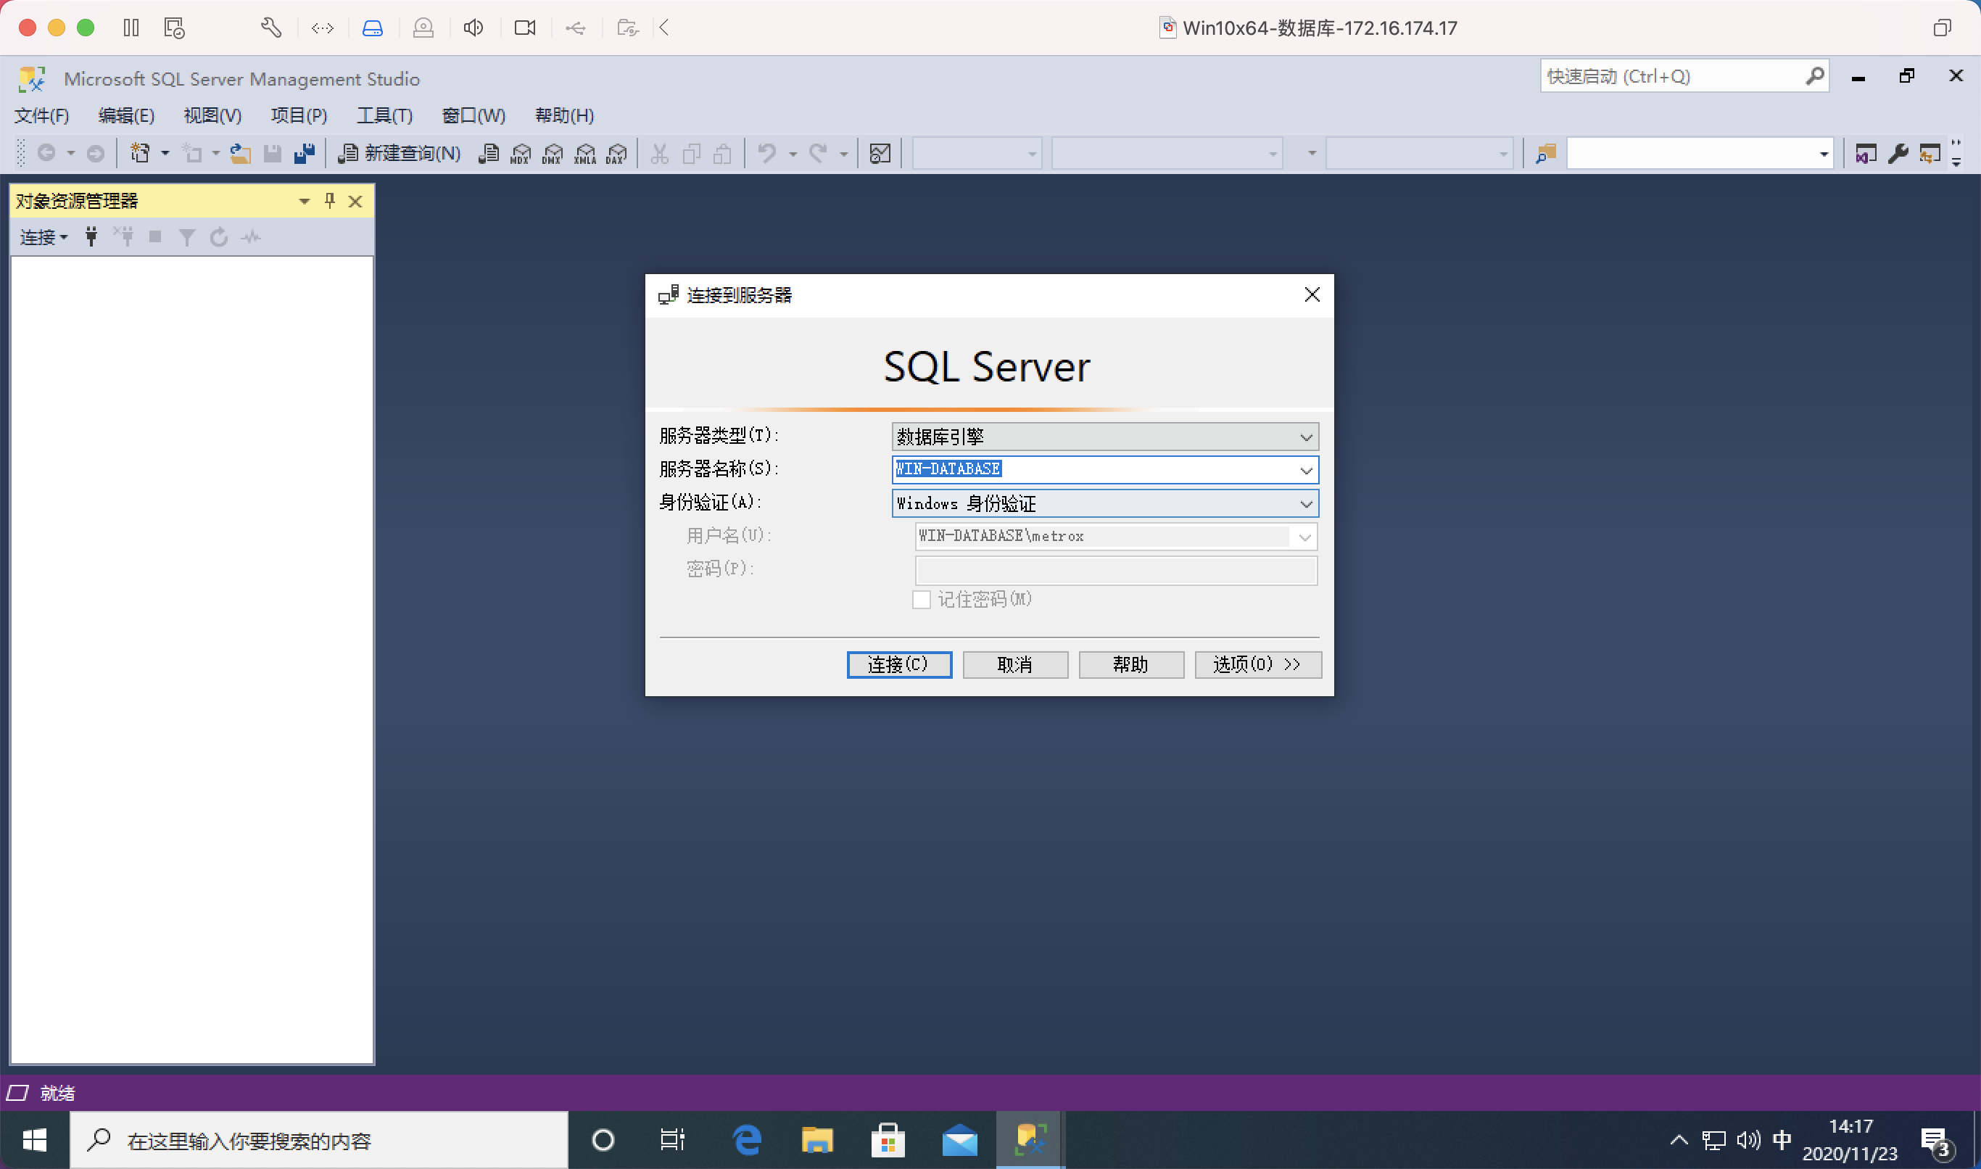Click the Save All disks icon
1981x1169 pixels.
(x=304, y=153)
